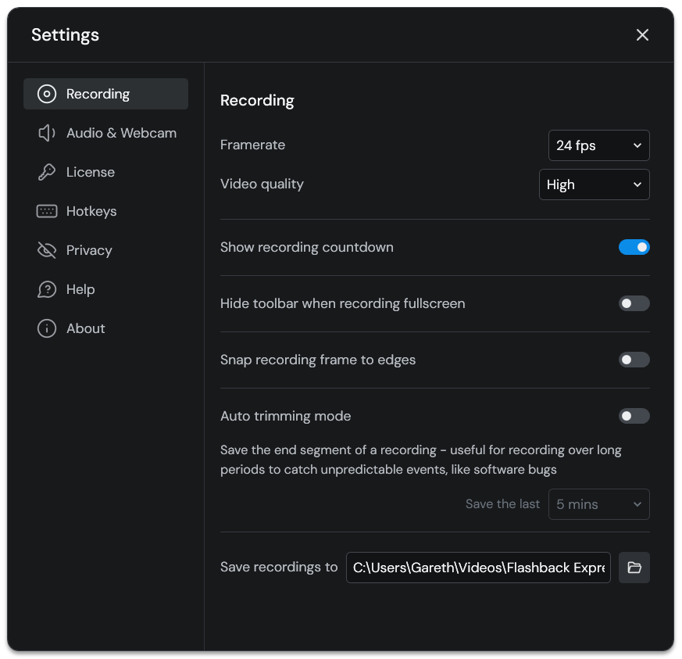Viewport: 682px width, 659px height.
Task: Disable the Show recording countdown toggle
Action: (634, 247)
